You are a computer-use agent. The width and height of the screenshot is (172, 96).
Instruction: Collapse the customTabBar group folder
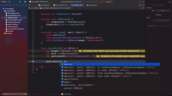[x=3, y=11]
